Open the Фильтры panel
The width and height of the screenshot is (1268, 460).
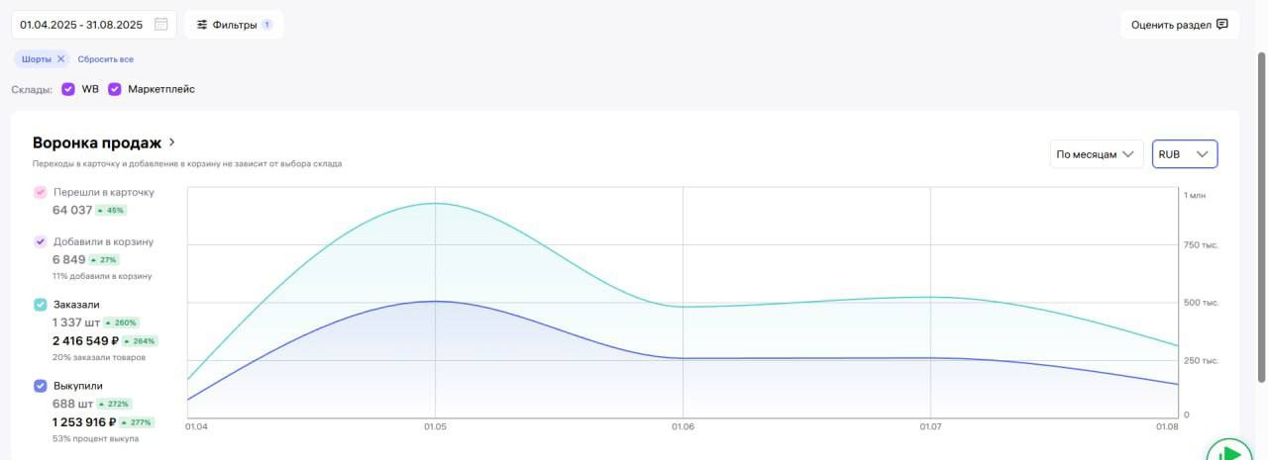tap(234, 25)
